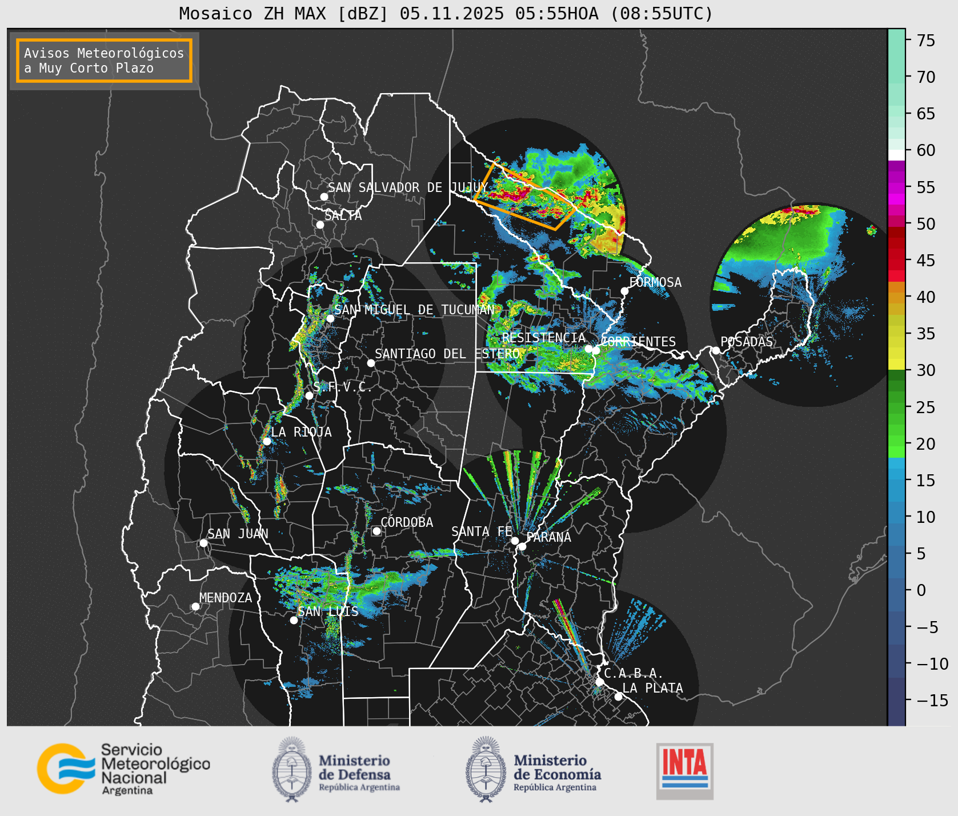958x816 pixels.
Task: Click the orange warning polygon on the map
Action: 526,197
